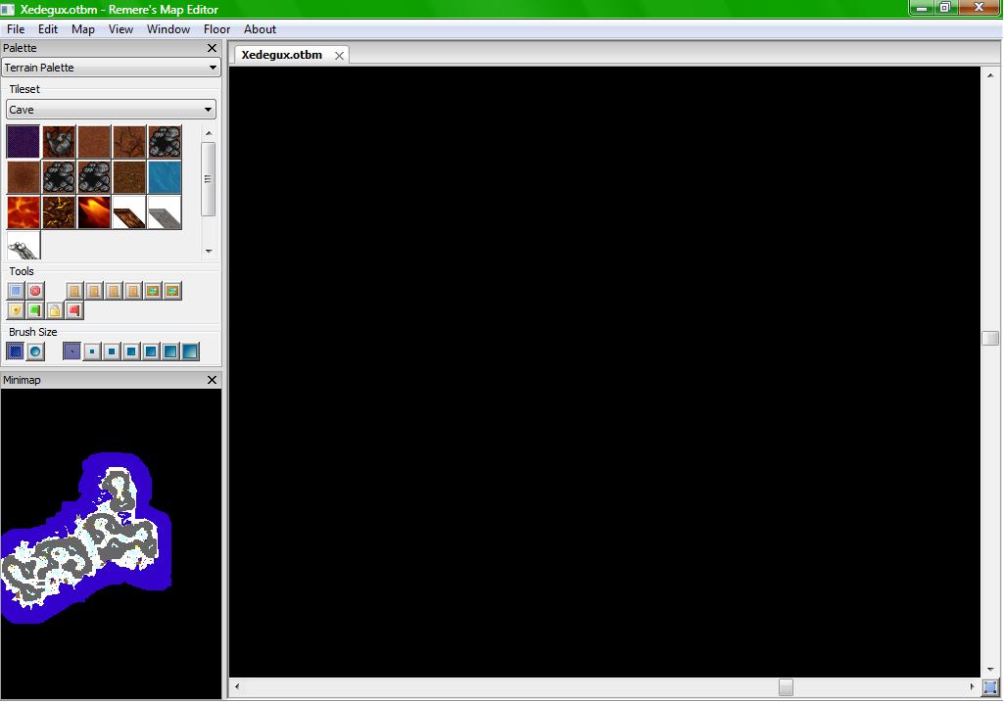Choose the bright orange lava terrain brush
Screen dimensions: 1004x702
pyautogui.click(x=24, y=212)
